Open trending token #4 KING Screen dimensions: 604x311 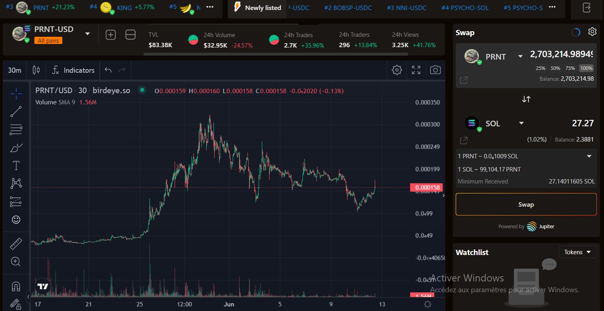click(x=122, y=7)
